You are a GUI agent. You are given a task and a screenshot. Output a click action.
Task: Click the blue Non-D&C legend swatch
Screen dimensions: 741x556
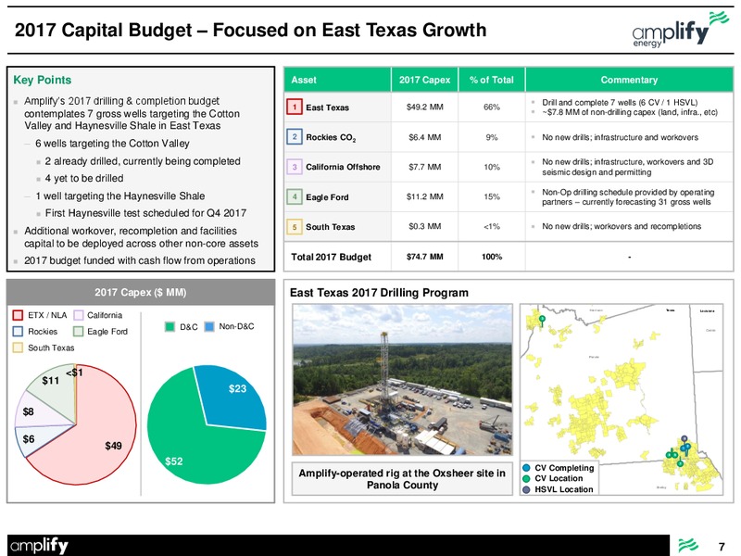(209, 327)
